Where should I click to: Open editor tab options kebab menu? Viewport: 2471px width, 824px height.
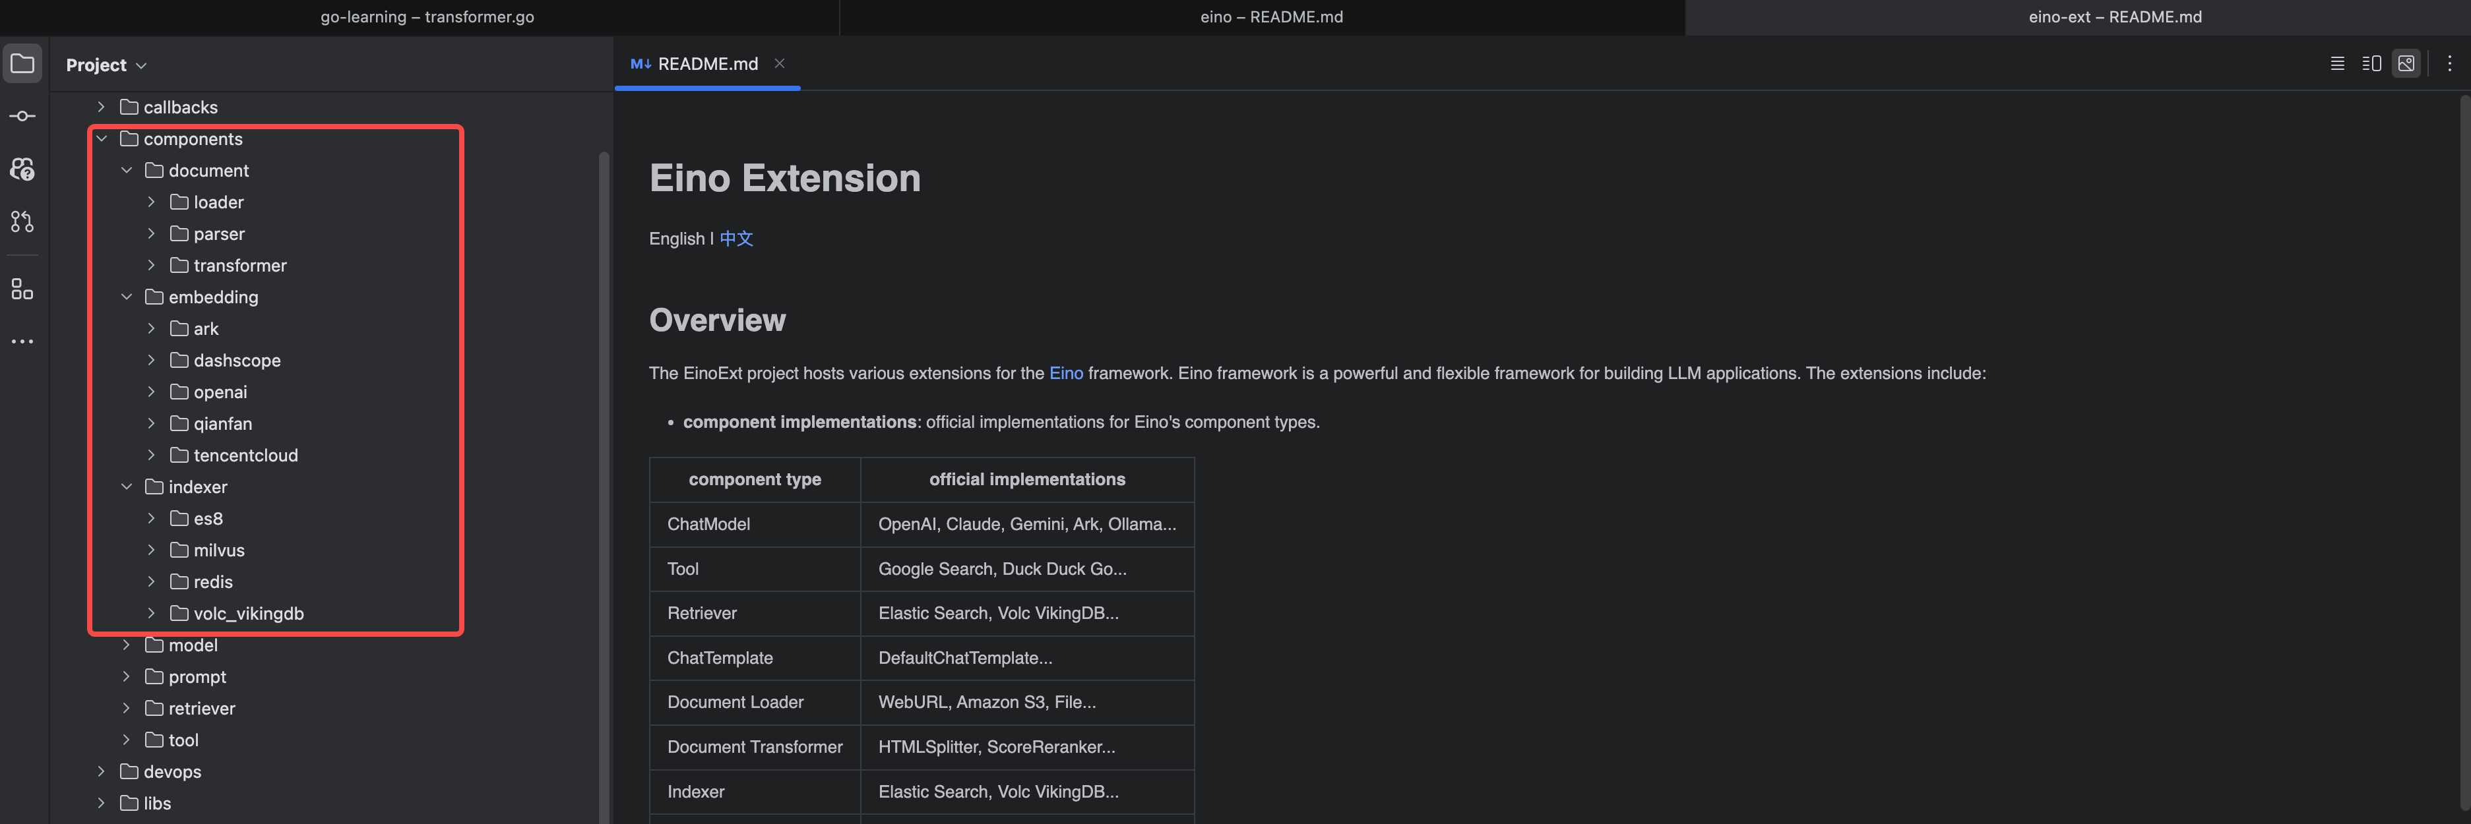pyautogui.click(x=2449, y=64)
